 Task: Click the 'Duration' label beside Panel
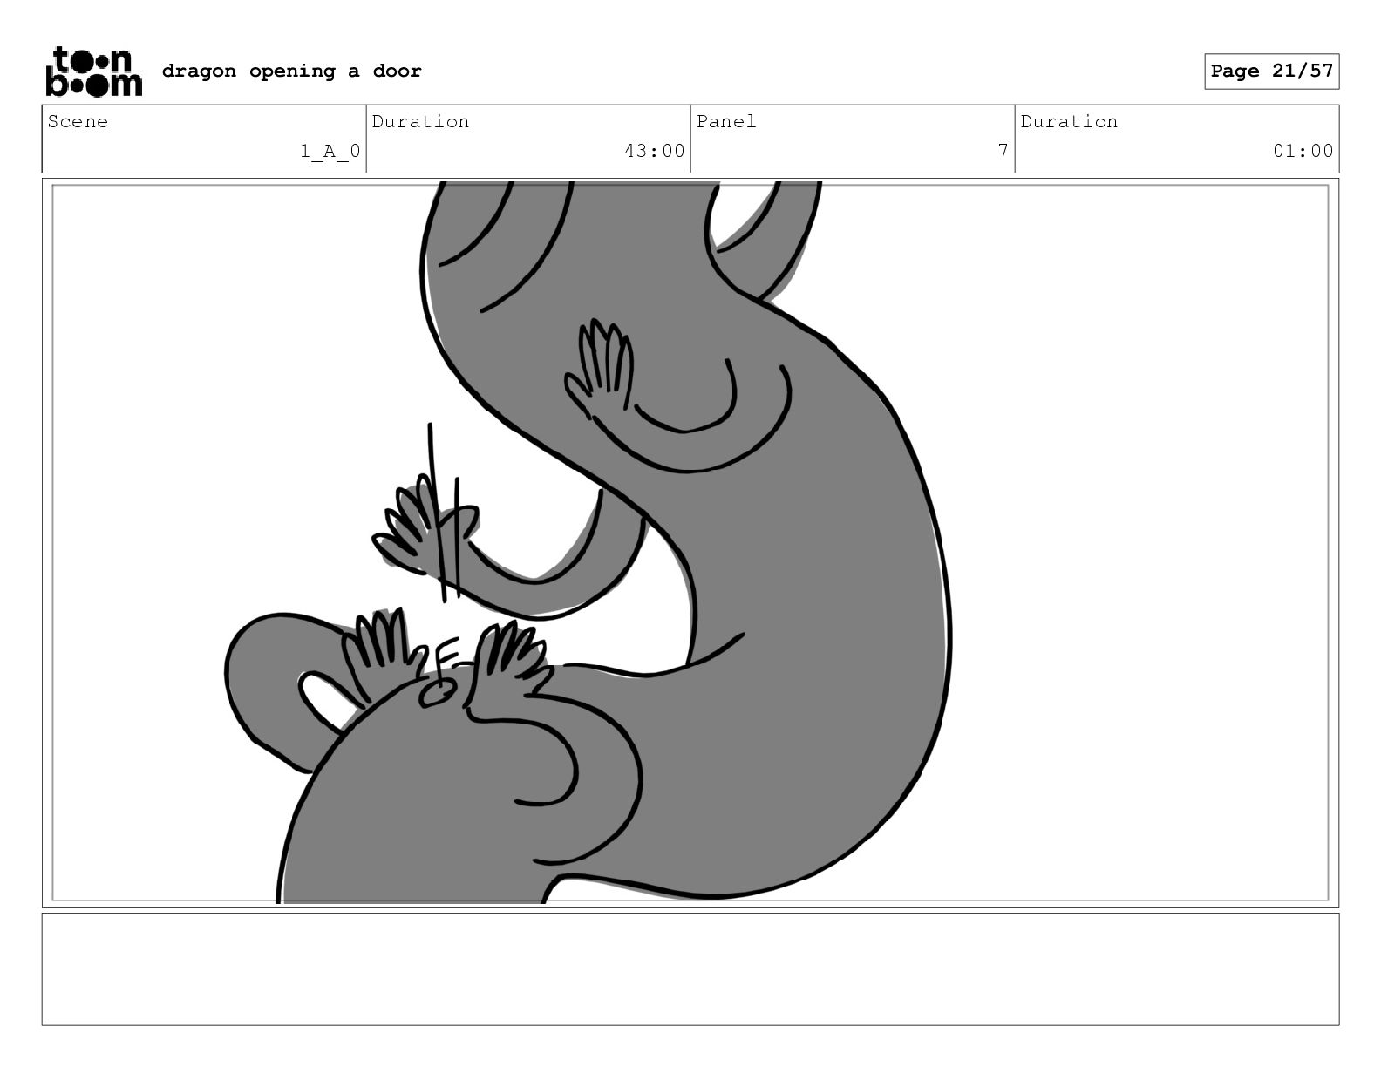[x=1069, y=122]
